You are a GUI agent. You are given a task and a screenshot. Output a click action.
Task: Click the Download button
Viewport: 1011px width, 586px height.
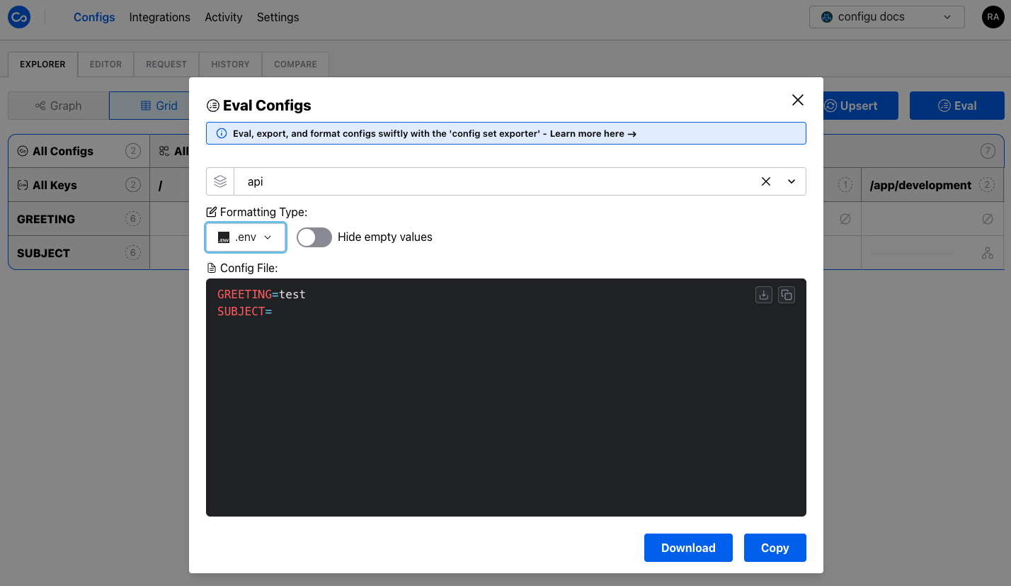click(x=688, y=548)
